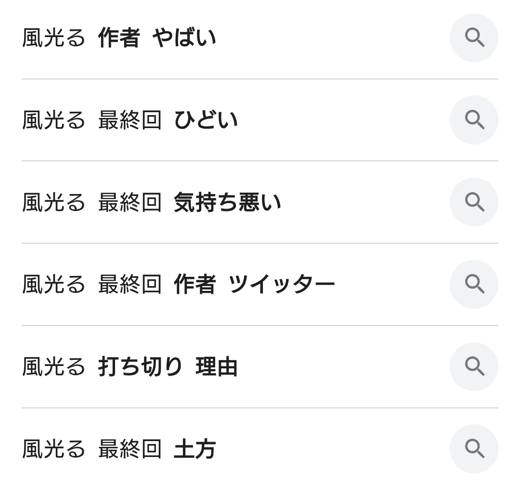Viewport: 520px width, 483px height.
Task: Click the bold word 打ち切り
Action: [x=140, y=367]
